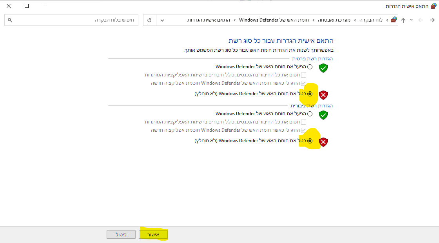Expand chevron after Windows Defender firewall breadcrumb
The height and width of the screenshot is (243, 439).
(x=234, y=20)
